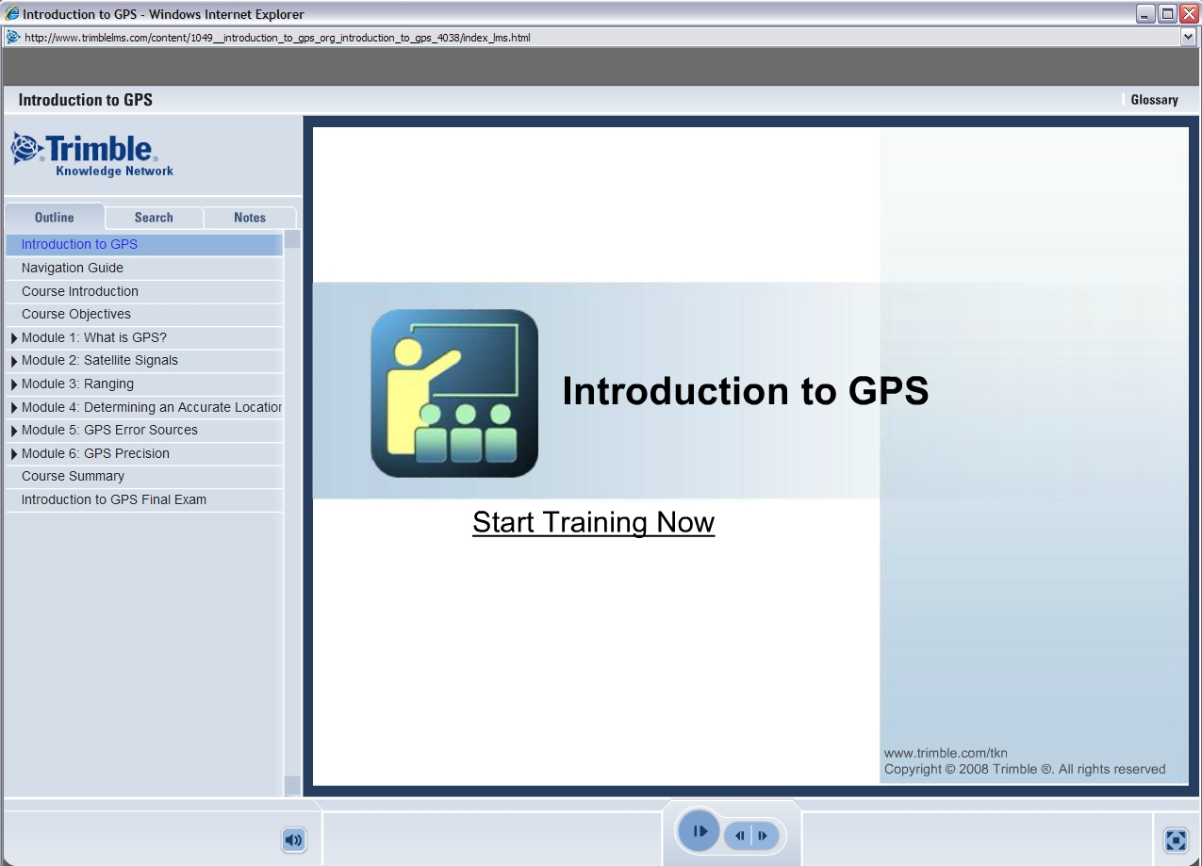The height and width of the screenshot is (866, 1202).
Task: Open Introduction to GPS Final Exam
Action: click(144, 499)
